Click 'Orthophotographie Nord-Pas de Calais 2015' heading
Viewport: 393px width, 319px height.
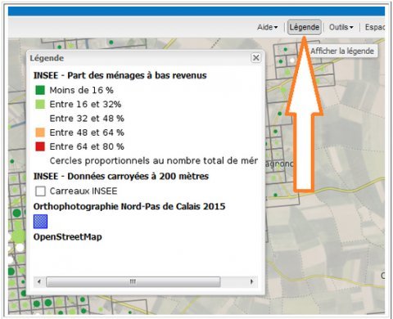[x=129, y=206]
